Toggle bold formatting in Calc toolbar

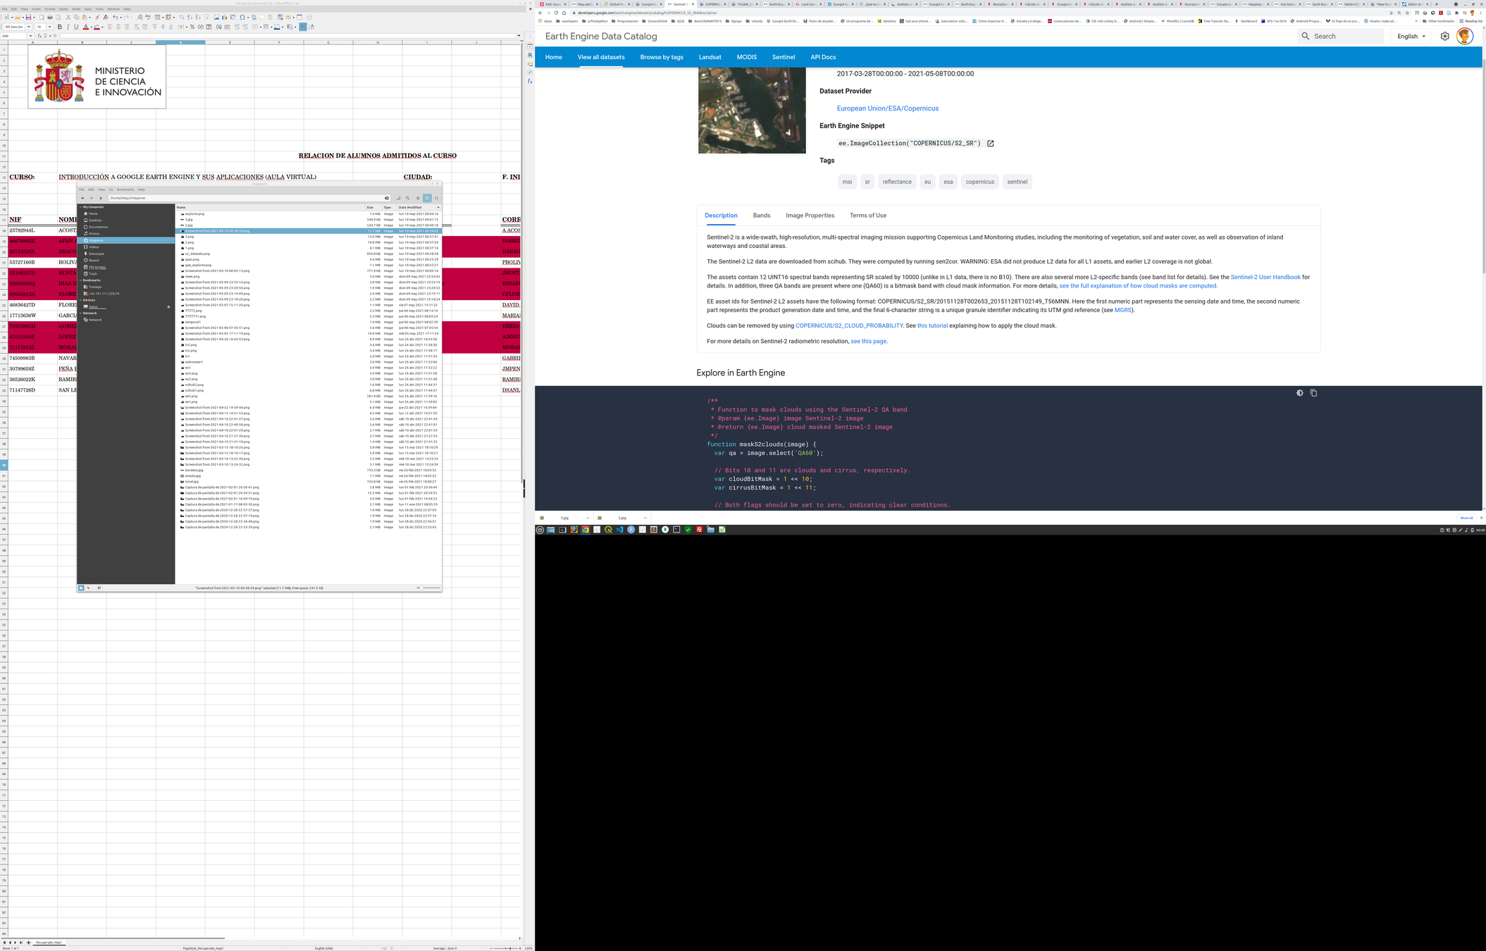pyautogui.click(x=60, y=27)
